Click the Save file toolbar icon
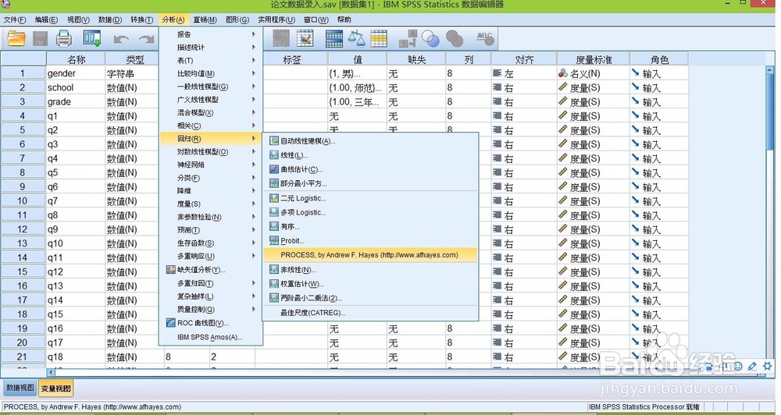 (x=41, y=38)
